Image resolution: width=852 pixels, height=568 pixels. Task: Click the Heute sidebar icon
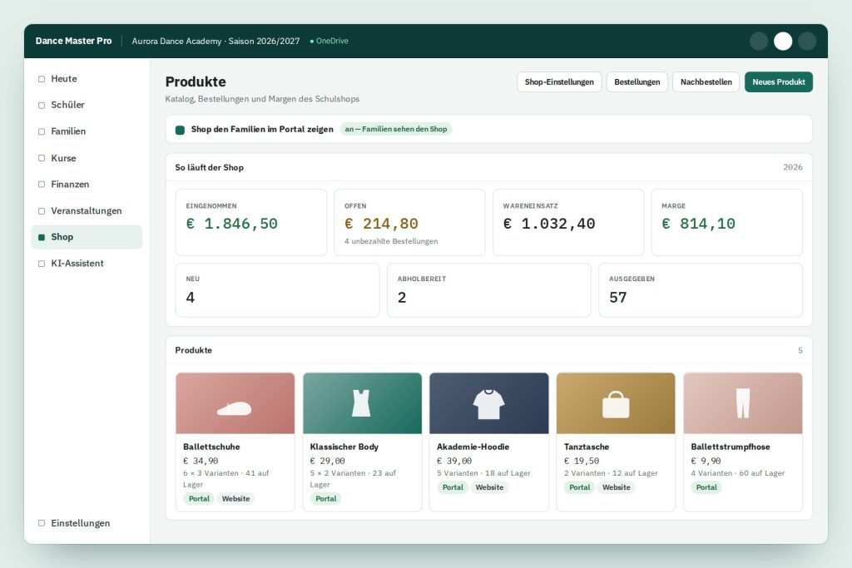click(x=42, y=79)
